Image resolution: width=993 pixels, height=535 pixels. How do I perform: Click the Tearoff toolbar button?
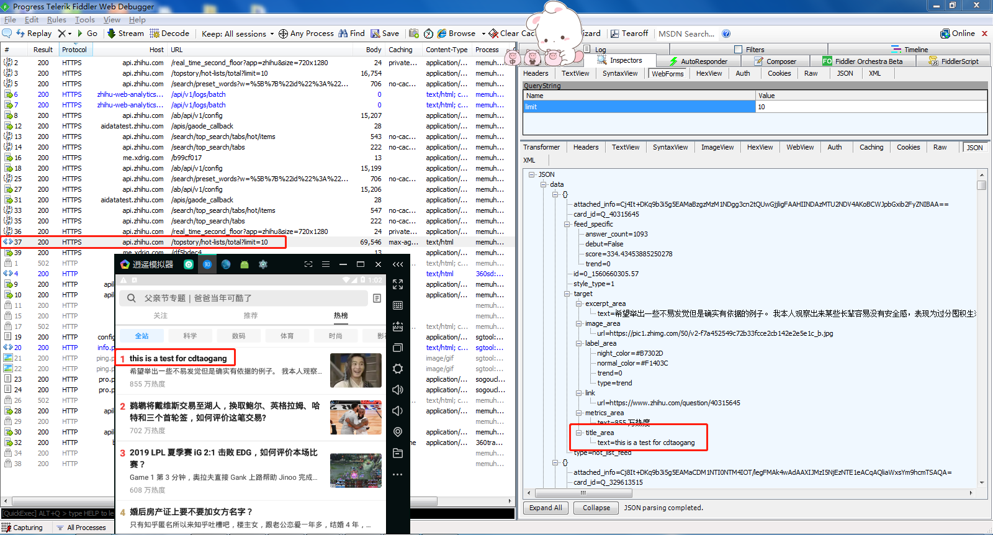(629, 34)
